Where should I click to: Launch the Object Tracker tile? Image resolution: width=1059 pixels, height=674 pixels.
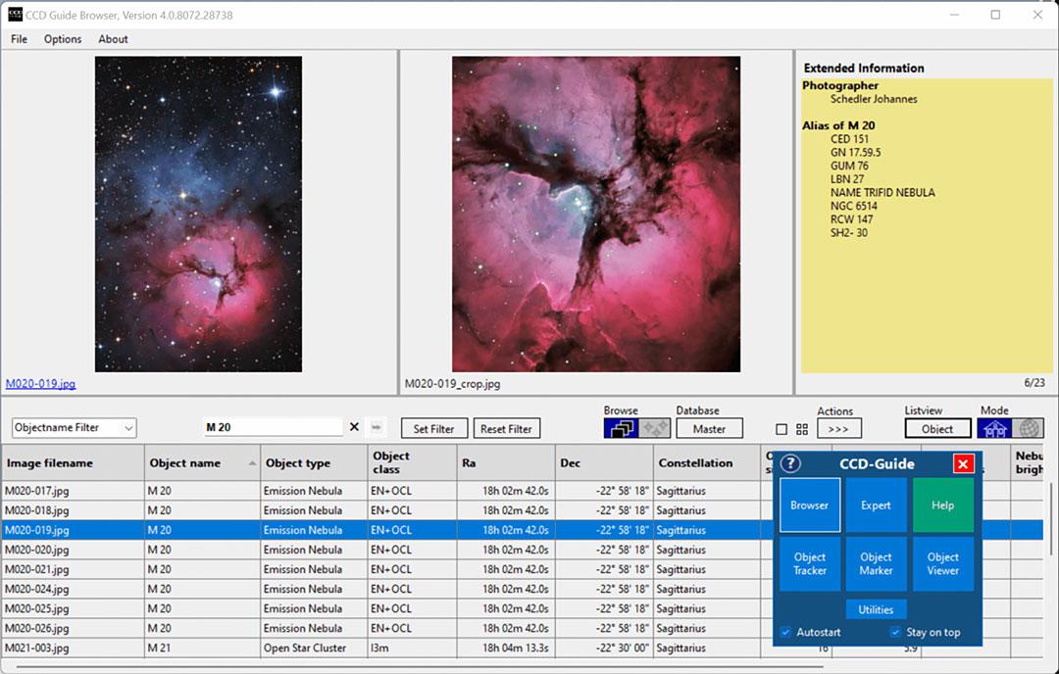coord(810,563)
